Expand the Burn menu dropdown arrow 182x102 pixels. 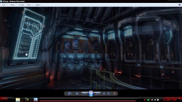pyautogui.click(x=33, y=5)
